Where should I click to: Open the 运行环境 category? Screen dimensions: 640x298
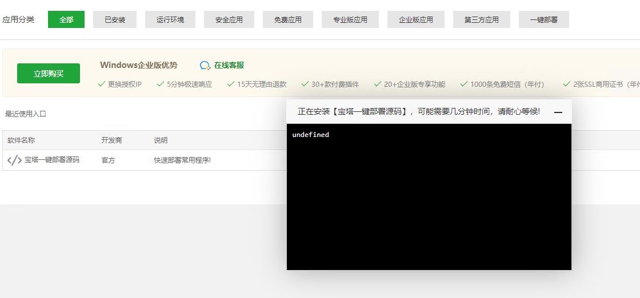[170, 19]
